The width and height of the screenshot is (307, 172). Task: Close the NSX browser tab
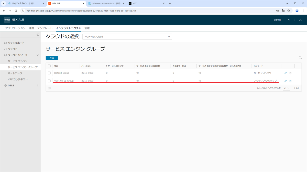coord(164,4)
